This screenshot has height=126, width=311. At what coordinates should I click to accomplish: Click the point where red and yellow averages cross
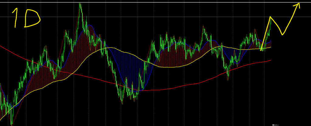(x=72, y=73)
